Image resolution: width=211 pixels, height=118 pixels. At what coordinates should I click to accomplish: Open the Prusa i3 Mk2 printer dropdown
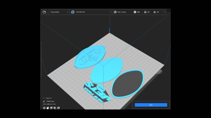(x=59, y=12)
